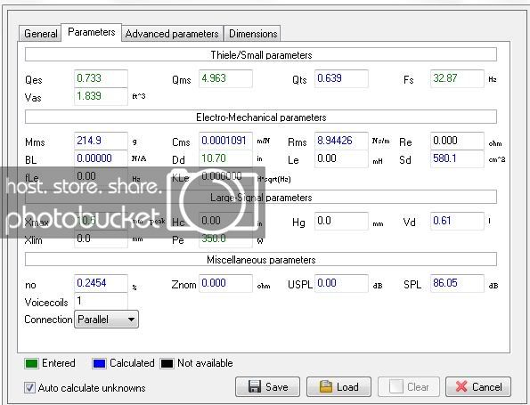
Task: Toggle Auto calculate unknowns checkbox
Action: click(x=29, y=387)
